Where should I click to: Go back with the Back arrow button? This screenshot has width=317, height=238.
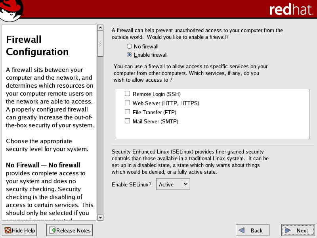point(252,230)
